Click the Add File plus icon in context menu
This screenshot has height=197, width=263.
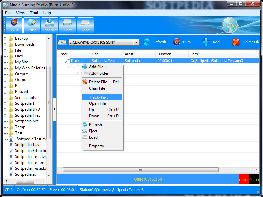click(x=85, y=67)
